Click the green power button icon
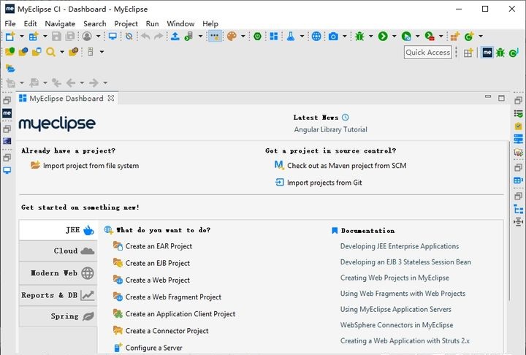526x355 pixels. (x=257, y=37)
